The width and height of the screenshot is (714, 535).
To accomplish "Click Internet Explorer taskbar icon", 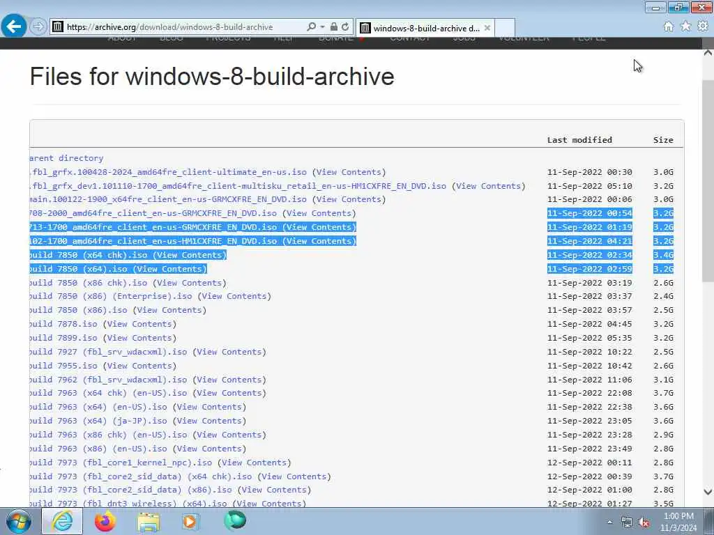I will 62,521.
